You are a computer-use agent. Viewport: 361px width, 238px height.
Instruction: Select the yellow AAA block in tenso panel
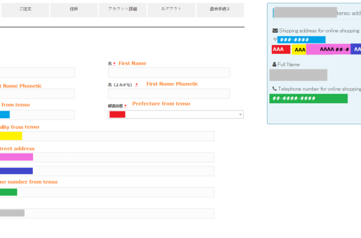[x=299, y=50]
